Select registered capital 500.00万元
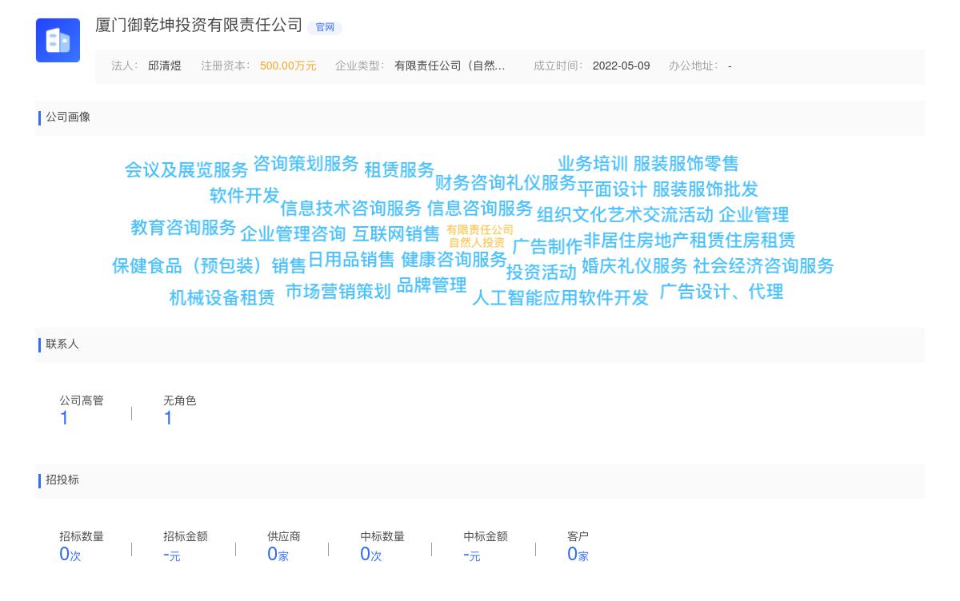 [x=288, y=66]
